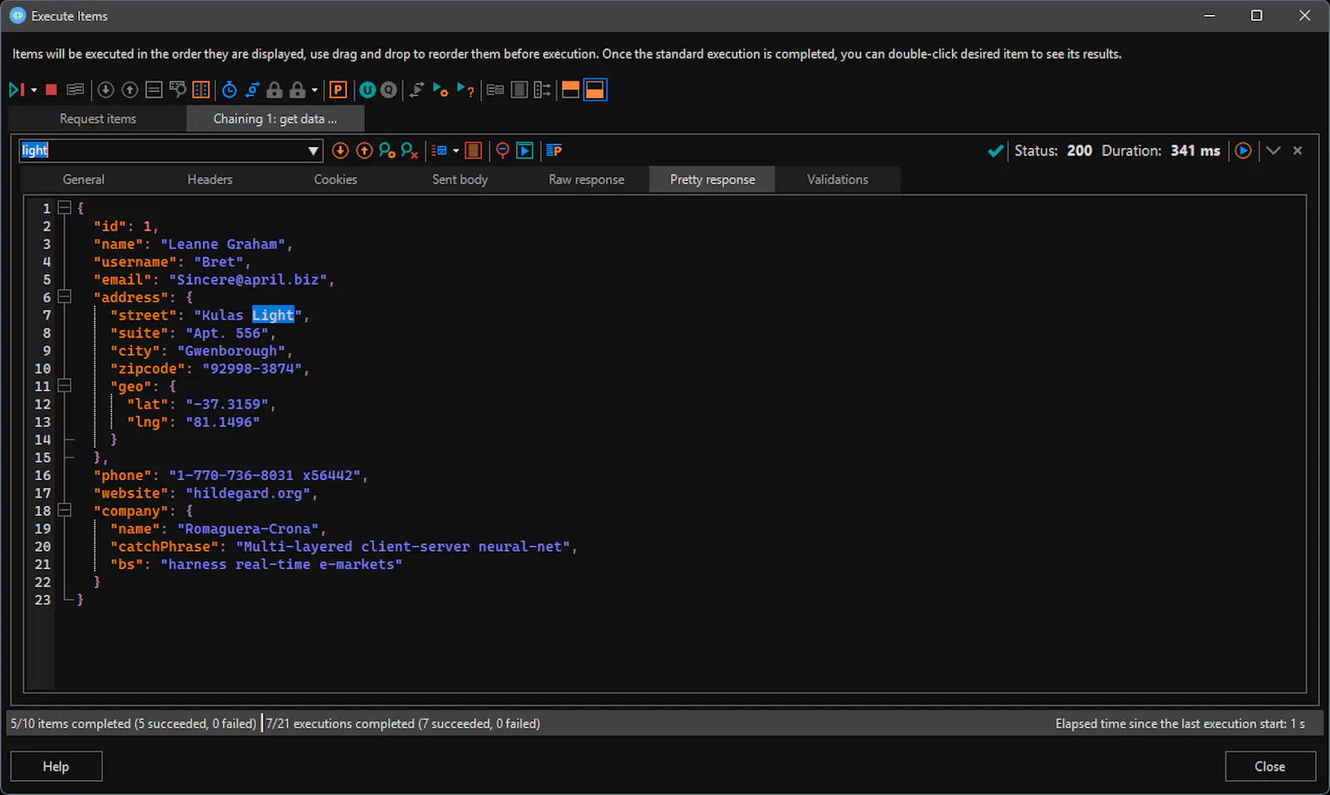This screenshot has width=1330, height=795.
Task: Toggle the orange top-split layout icon
Action: (x=571, y=90)
